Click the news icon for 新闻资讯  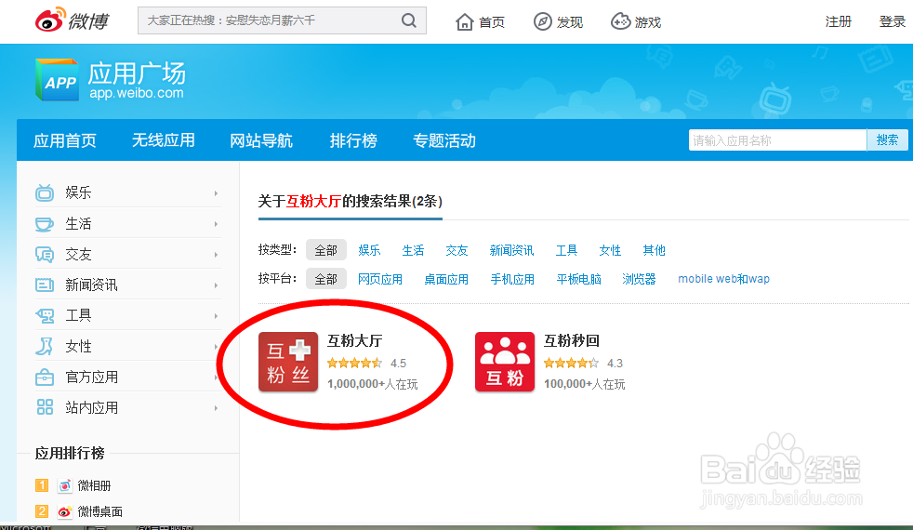45,285
